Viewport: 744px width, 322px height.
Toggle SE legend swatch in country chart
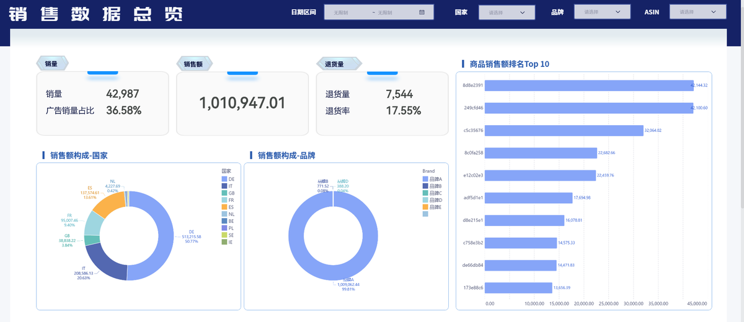point(224,235)
